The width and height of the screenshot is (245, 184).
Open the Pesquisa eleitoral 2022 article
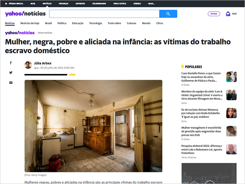pyautogui.click(x=201, y=149)
